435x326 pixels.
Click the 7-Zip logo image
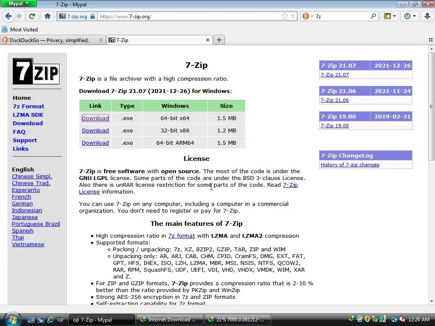(x=36, y=71)
